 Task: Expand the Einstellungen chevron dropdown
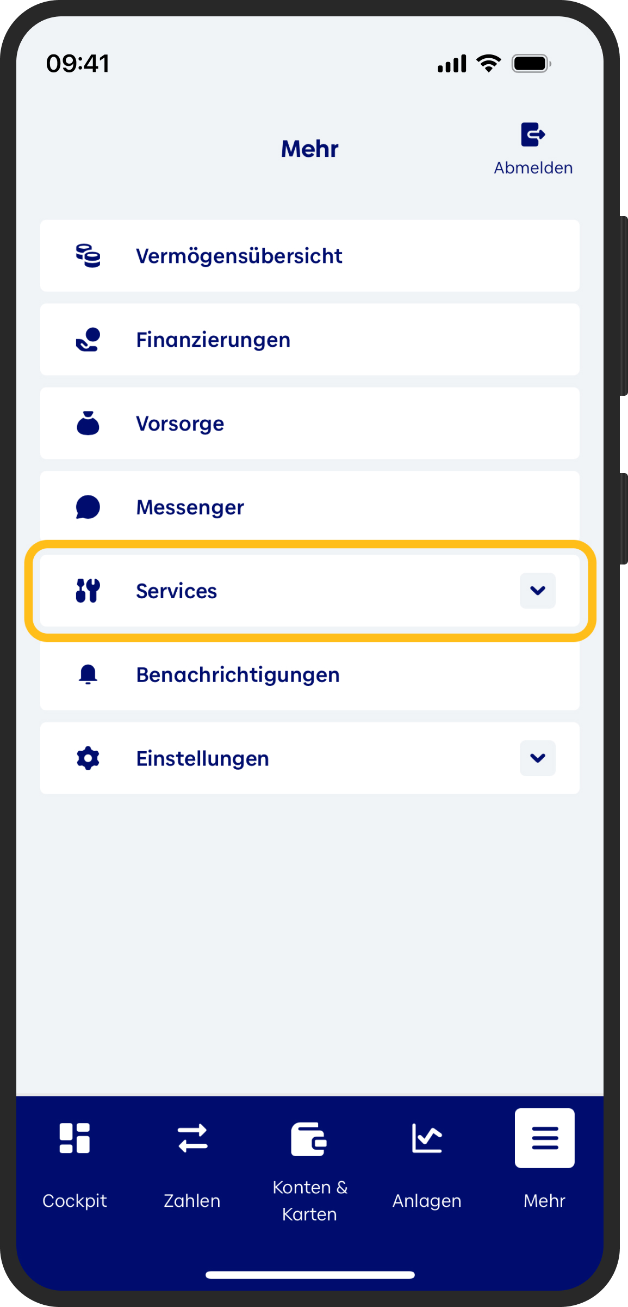(x=537, y=758)
